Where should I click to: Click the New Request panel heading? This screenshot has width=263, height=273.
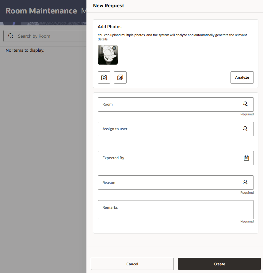[109, 6]
